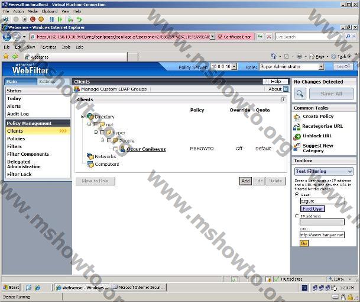
Task: Click the Reset VM toolbar icon
Action: pos(60,20)
